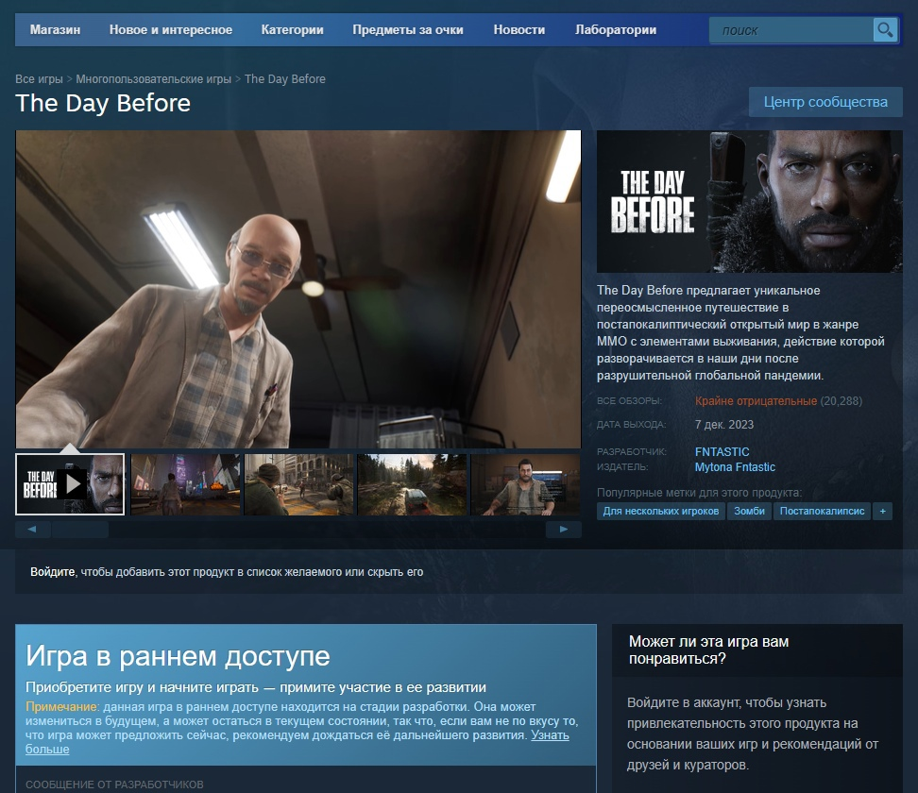This screenshot has width=918, height=793.
Task: Select the neon city street screenshot thumbnail
Action: (185, 484)
